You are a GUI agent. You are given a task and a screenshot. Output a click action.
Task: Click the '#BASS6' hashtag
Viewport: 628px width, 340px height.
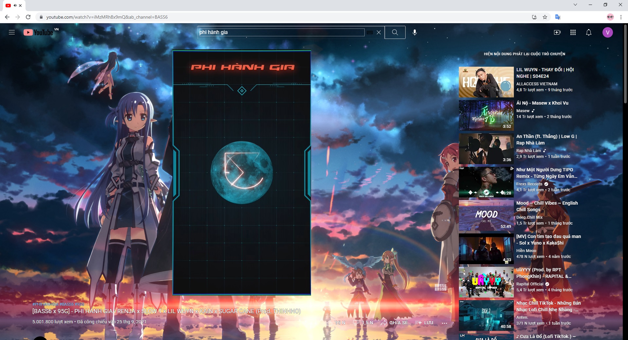[67, 304]
